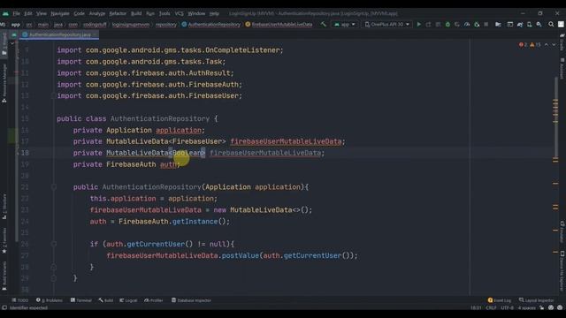Click the app breadcrumb in navigation bar
This screenshot has width=566, height=318.
[16, 25]
